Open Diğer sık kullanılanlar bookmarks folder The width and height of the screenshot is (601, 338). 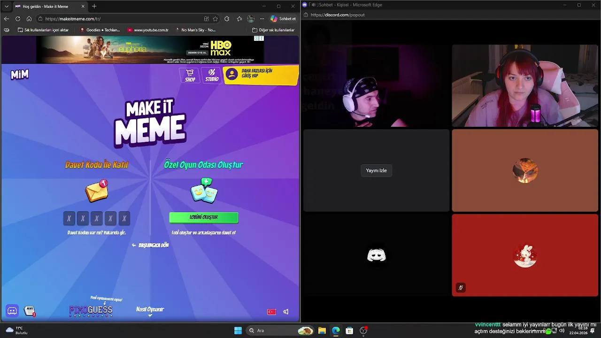[273, 30]
